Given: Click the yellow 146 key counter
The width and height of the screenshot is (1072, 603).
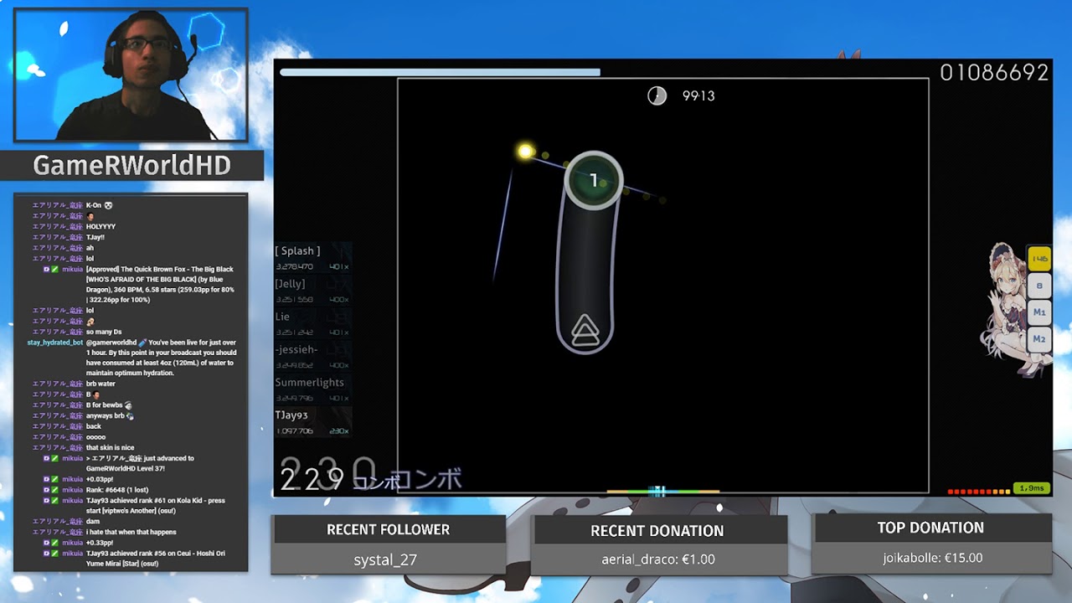Looking at the screenshot, I should tap(1039, 260).
